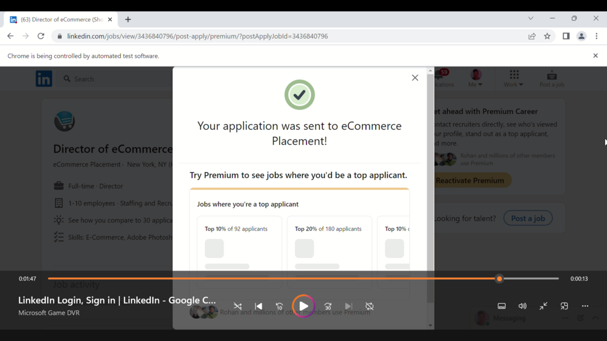Toggle subtitles in the media player
Screen dimensions: 607x341
click(502, 306)
